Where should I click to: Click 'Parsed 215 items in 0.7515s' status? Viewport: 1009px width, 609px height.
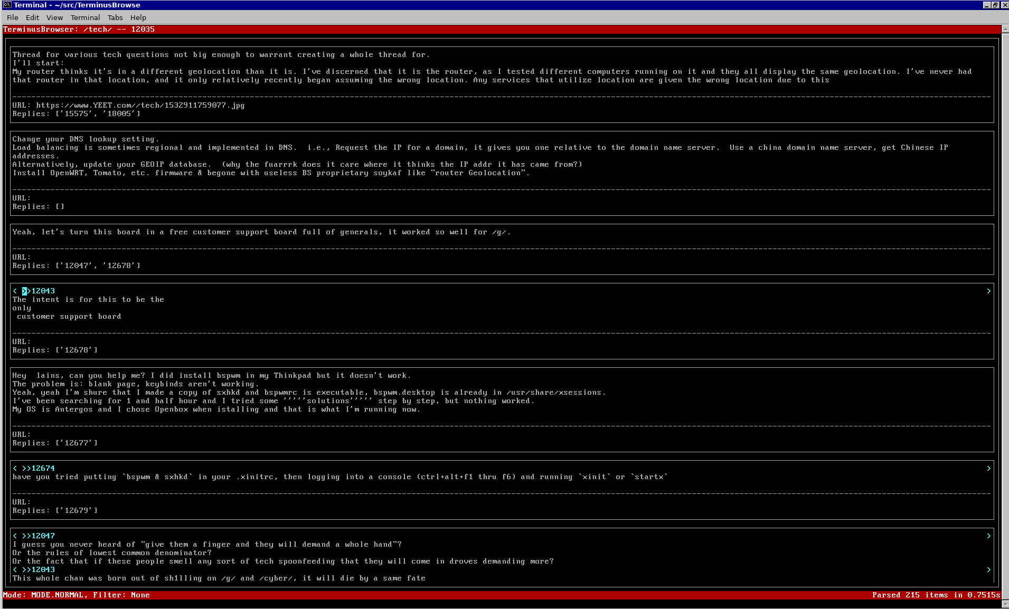(x=936, y=595)
